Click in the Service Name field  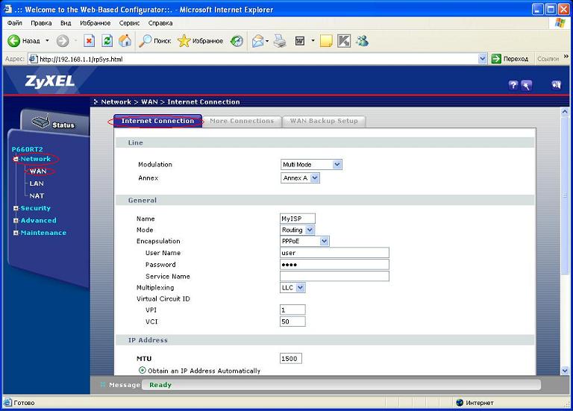(334, 276)
